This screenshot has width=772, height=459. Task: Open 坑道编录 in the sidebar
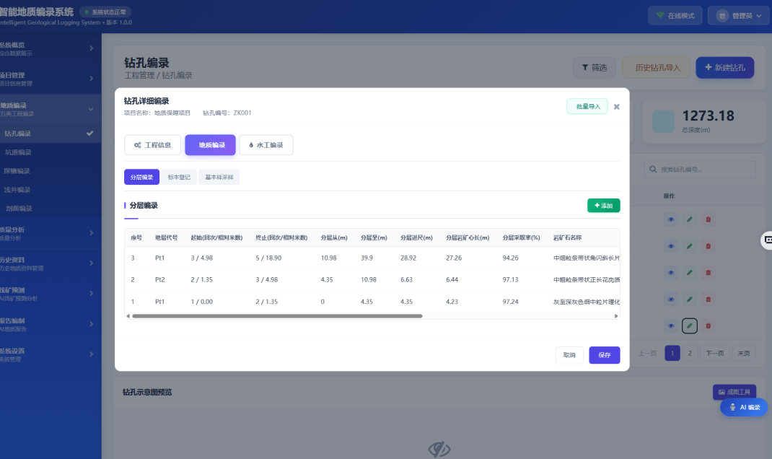tap(49, 152)
